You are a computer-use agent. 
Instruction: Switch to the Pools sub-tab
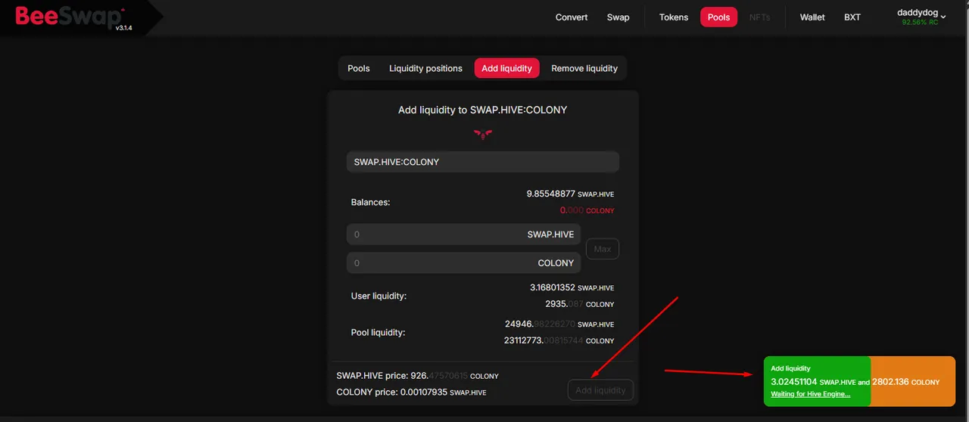click(x=359, y=68)
